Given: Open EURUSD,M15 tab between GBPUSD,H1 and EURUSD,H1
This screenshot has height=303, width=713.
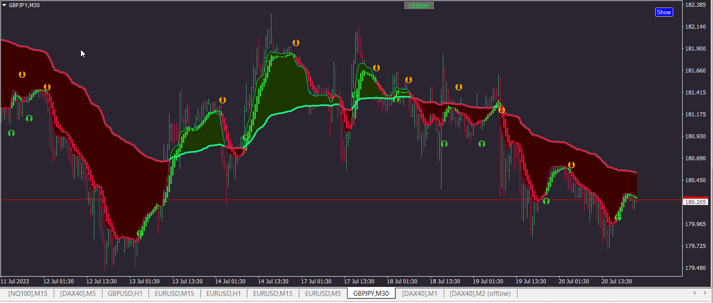Looking at the screenshot, I should 174,294.
